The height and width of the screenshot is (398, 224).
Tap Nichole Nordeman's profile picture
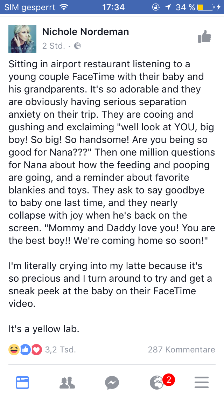click(x=22, y=39)
